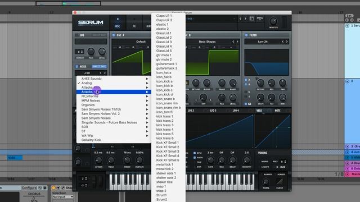Click the Configure button in Ableton device

point(29,188)
